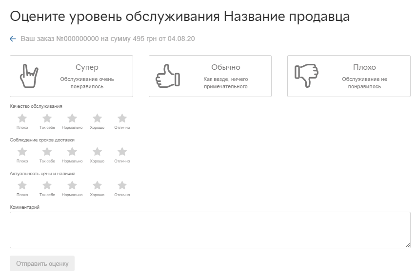Image resolution: width=416 pixels, height=280 pixels.
Task: Click the Отправить оценку button
Action: pyautogui.click(x=42, y=263)
